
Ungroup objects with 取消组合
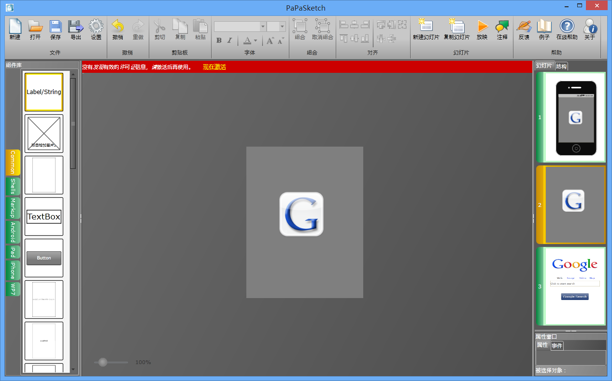click(x=322, y=29)
